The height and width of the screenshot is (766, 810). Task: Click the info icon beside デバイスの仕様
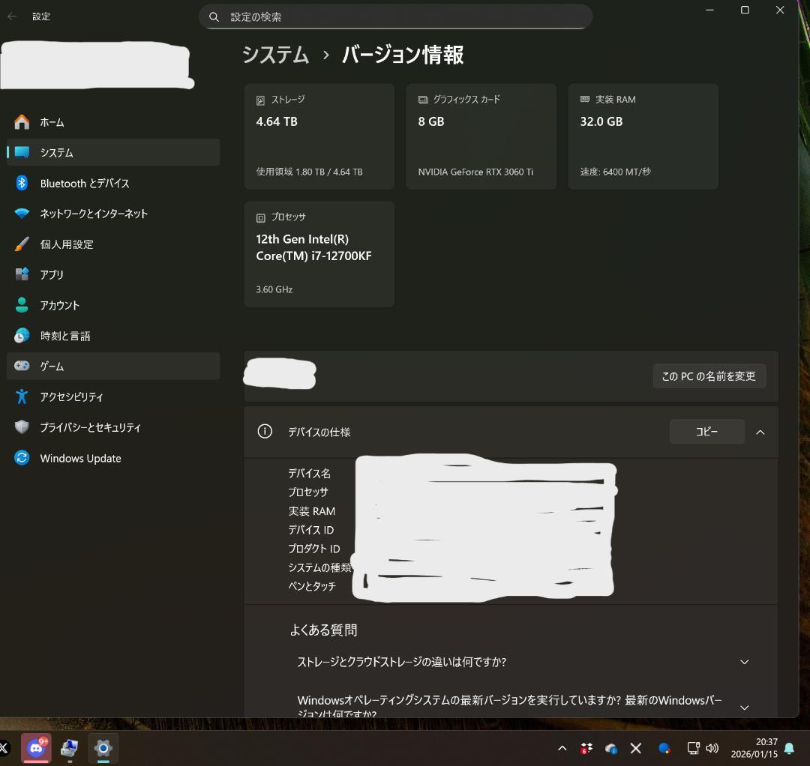tap(264, 431)
